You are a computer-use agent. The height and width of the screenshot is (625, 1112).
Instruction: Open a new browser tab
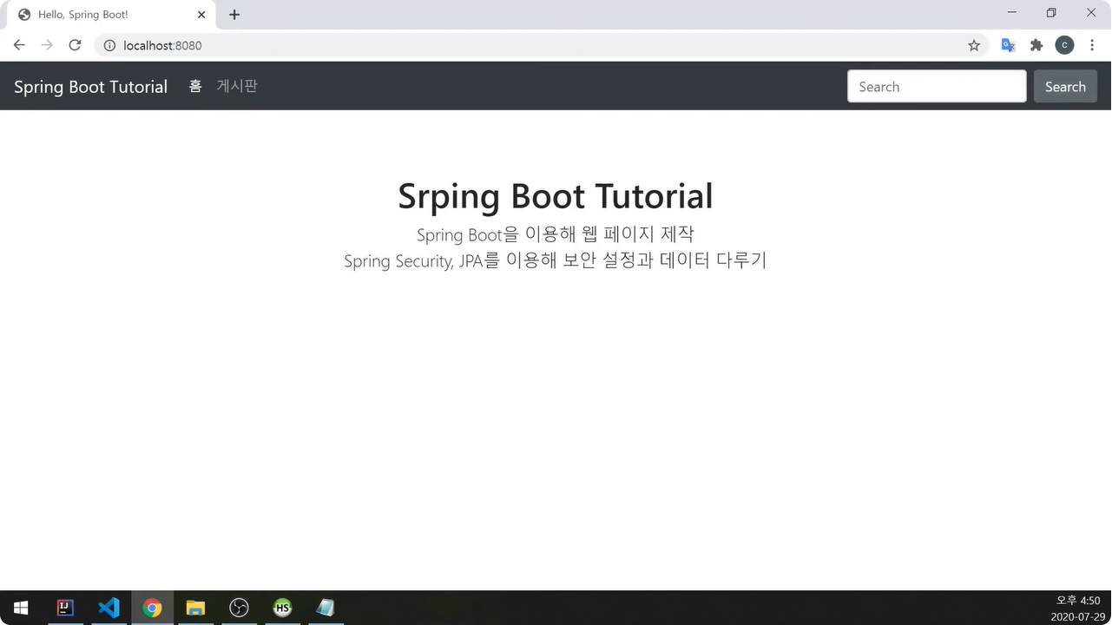tap(234, 14)
